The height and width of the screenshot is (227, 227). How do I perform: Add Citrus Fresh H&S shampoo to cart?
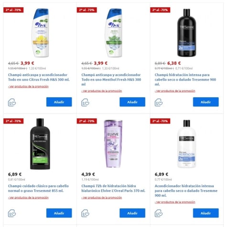point(59,102)
